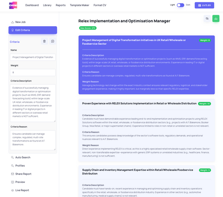Click the Share Report envelope icon
Viewport: 223px width, 197px height.
[x=12, y=174]
